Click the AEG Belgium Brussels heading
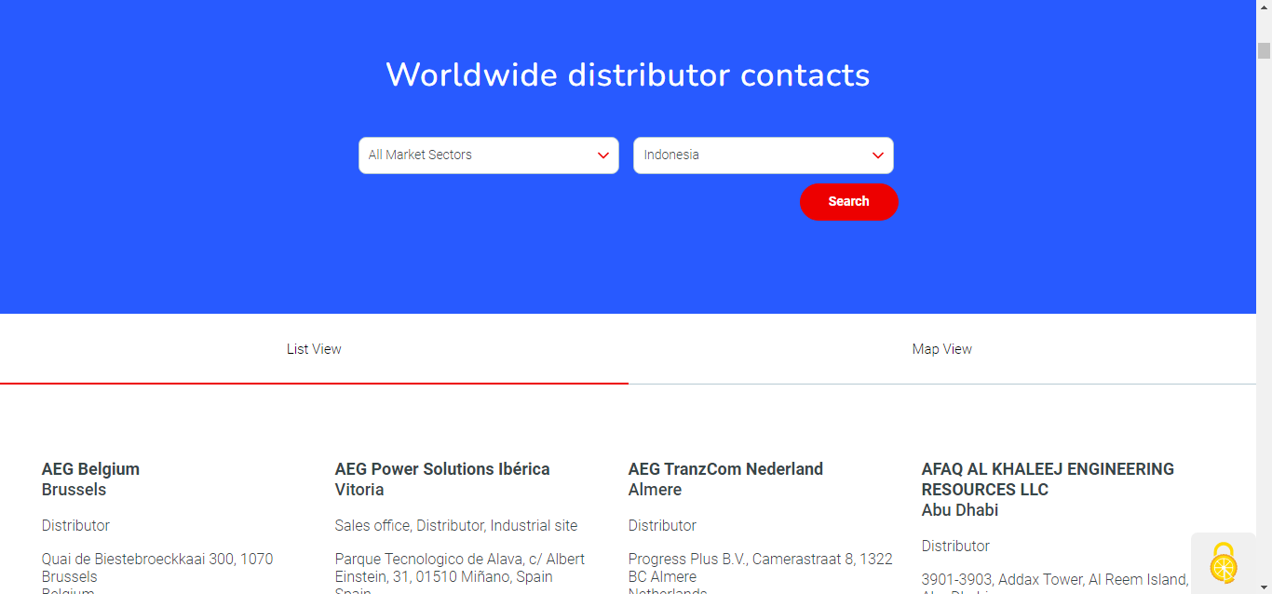This screenshot has height=594, width=1272. 90,479
